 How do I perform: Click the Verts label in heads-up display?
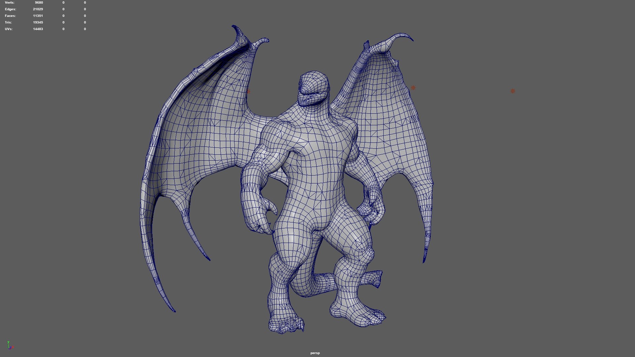pos(10,3)
